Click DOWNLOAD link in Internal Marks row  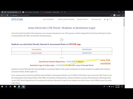[x=87, y=53]
